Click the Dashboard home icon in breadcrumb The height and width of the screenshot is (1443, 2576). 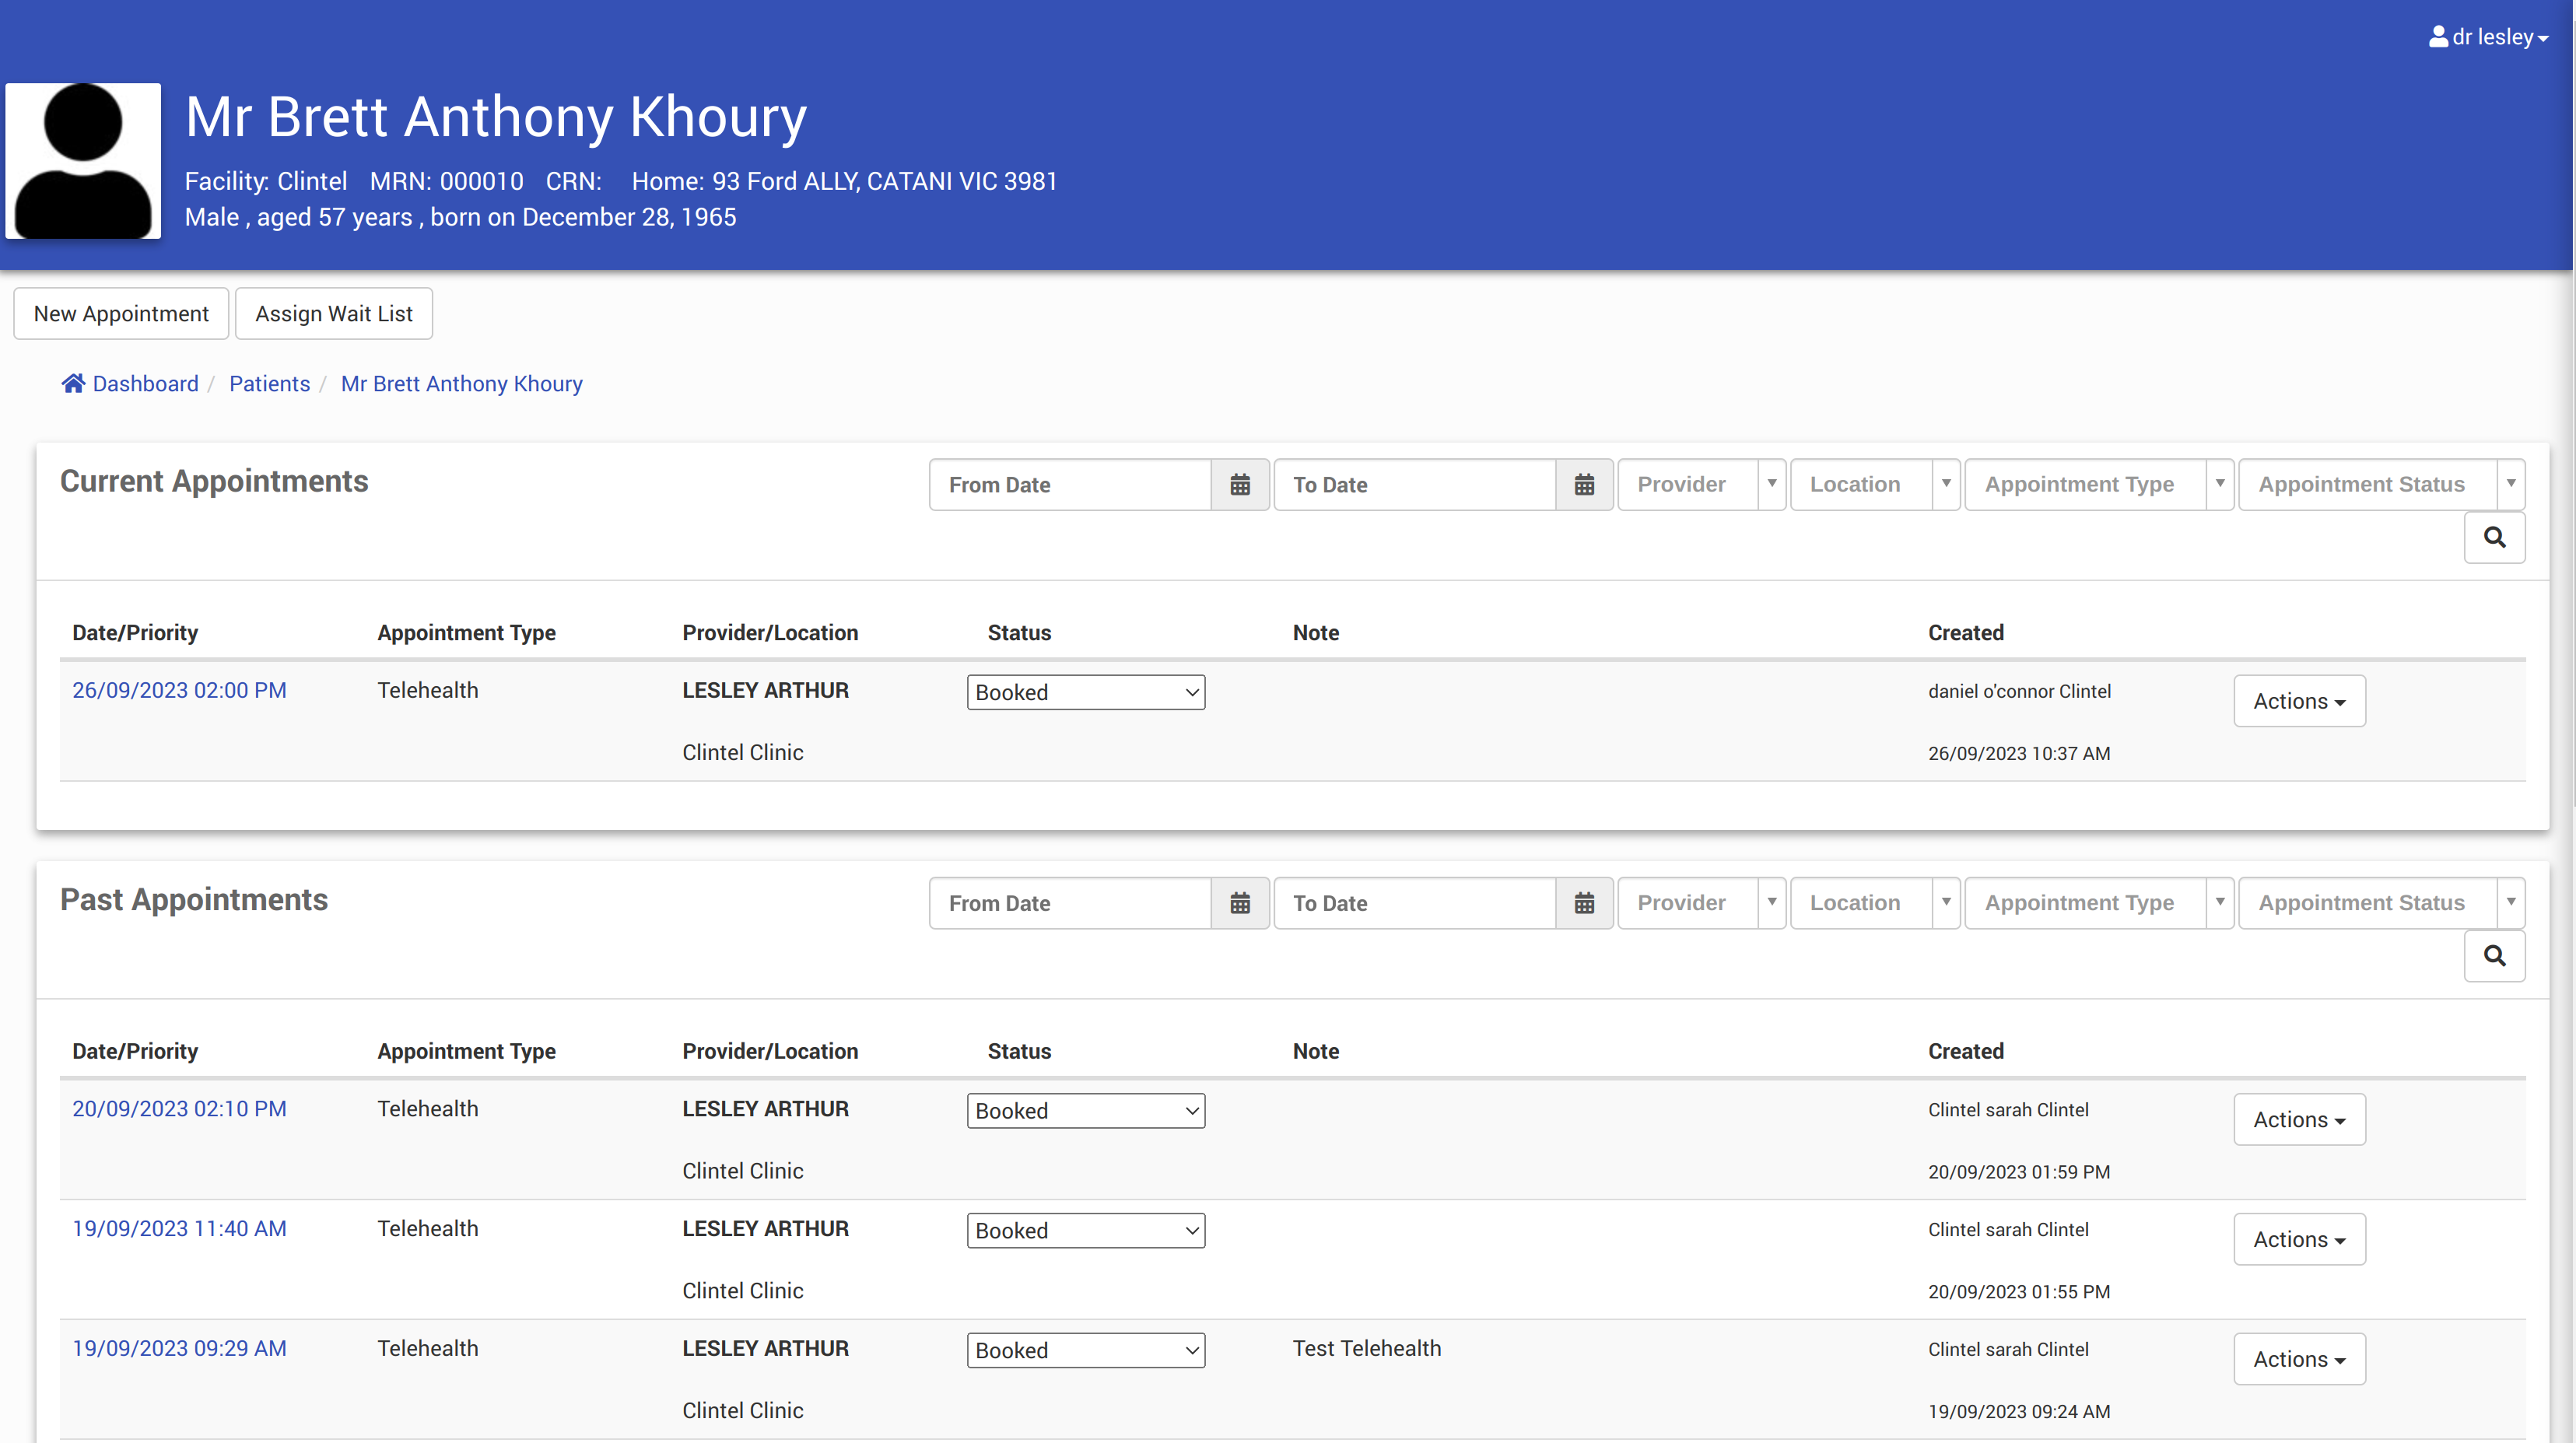click(73, 383)
